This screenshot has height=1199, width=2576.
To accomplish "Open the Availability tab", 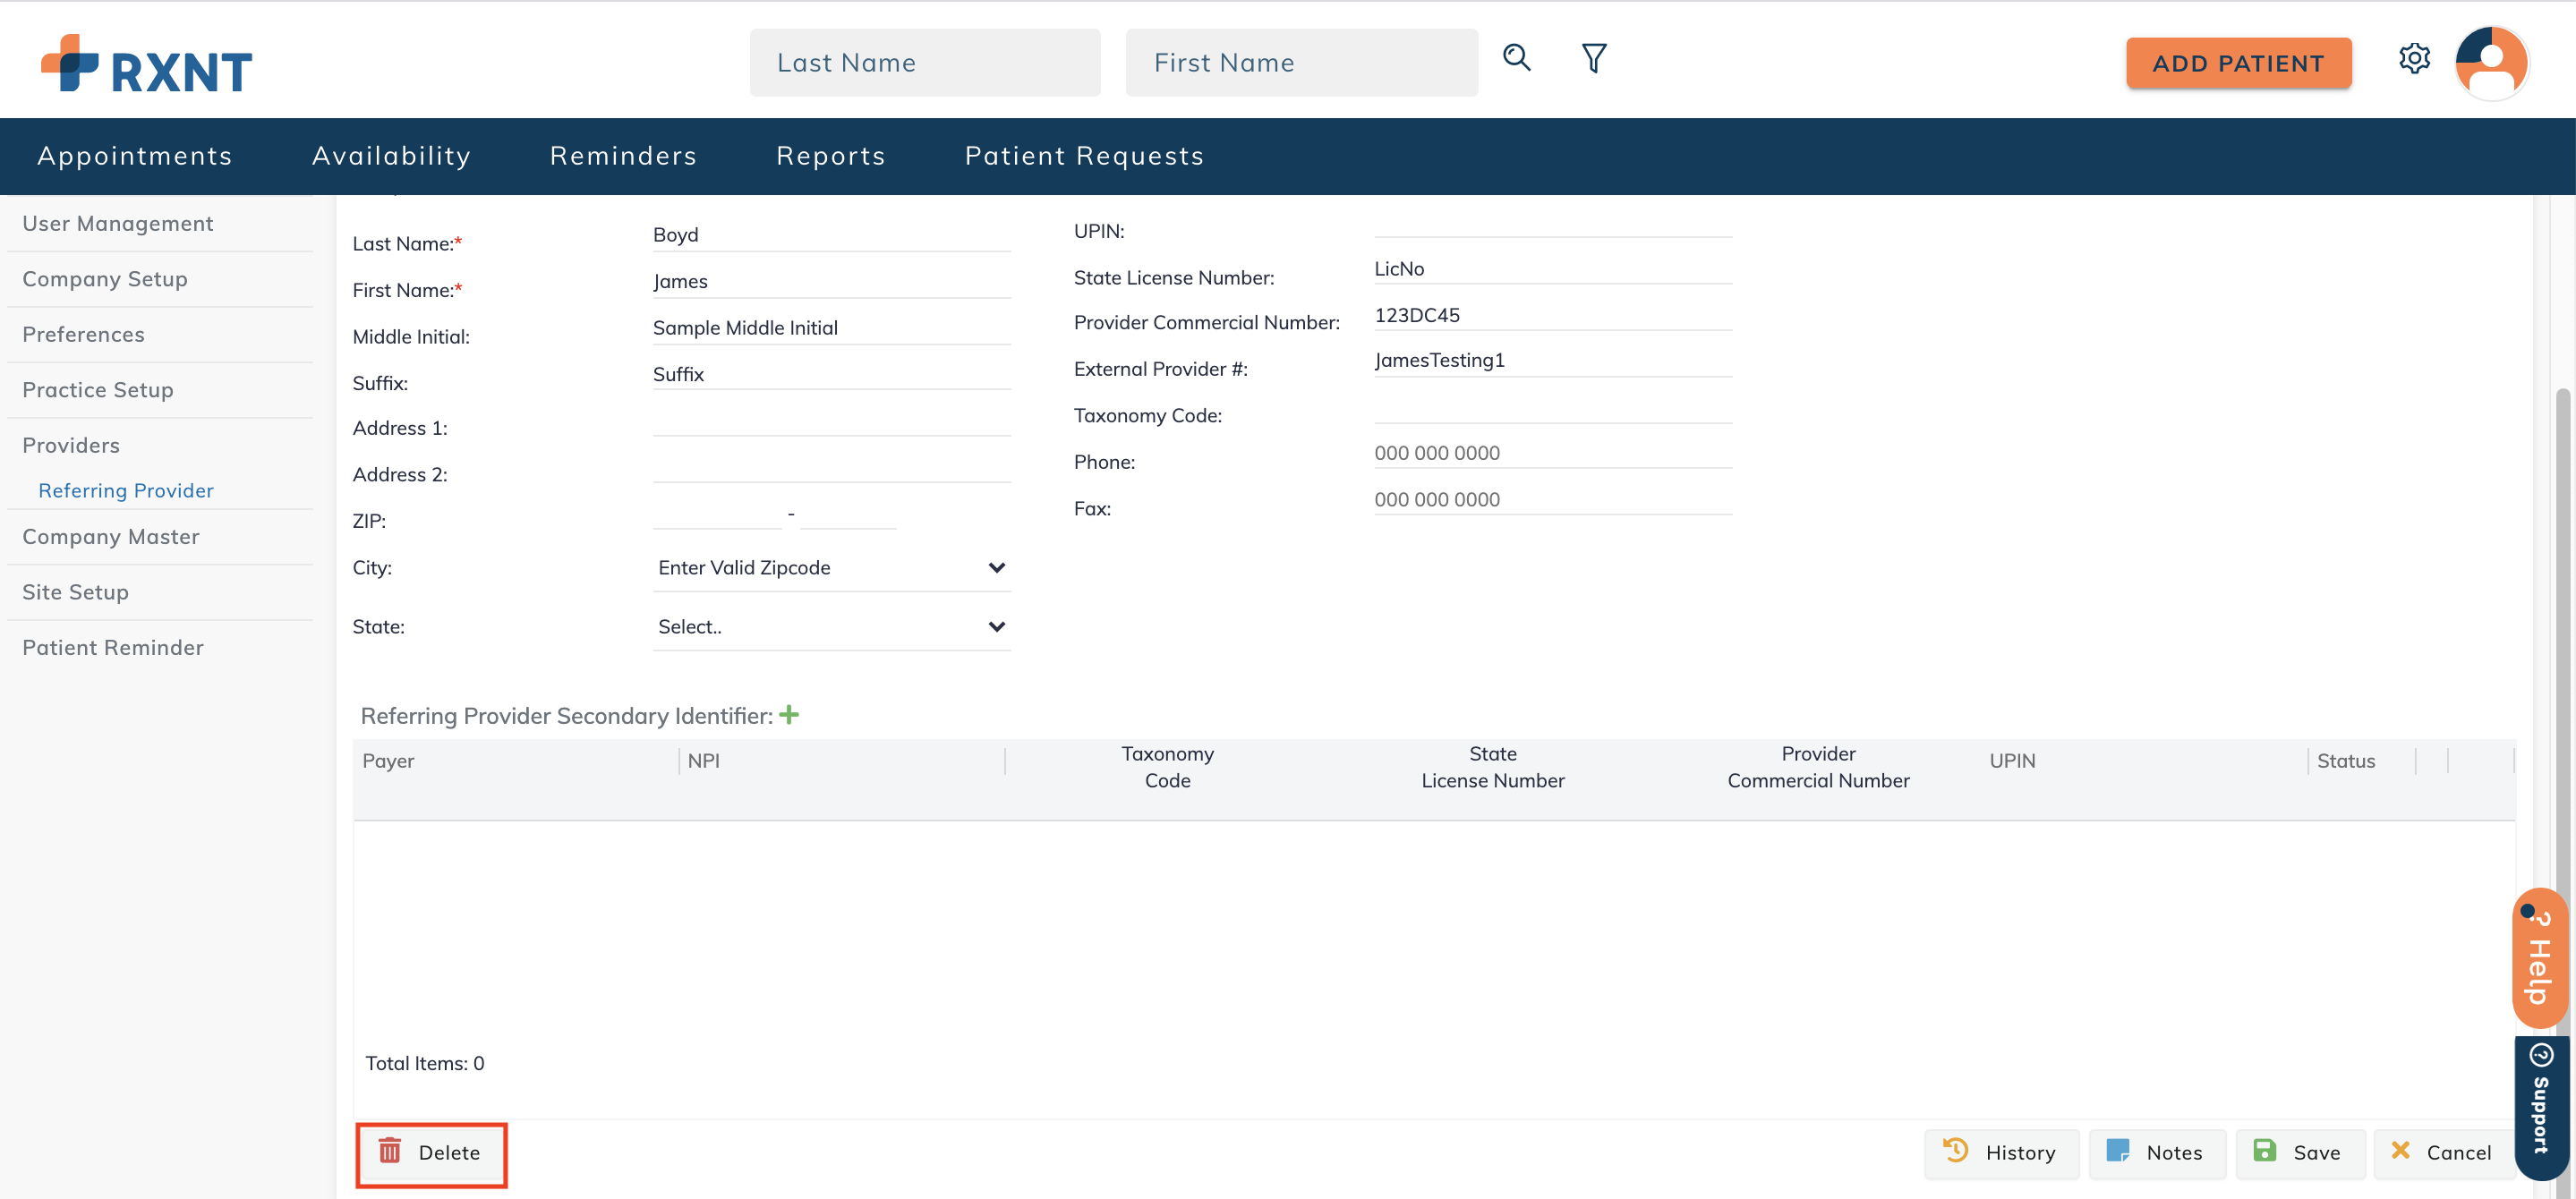I will click(392, 156).
